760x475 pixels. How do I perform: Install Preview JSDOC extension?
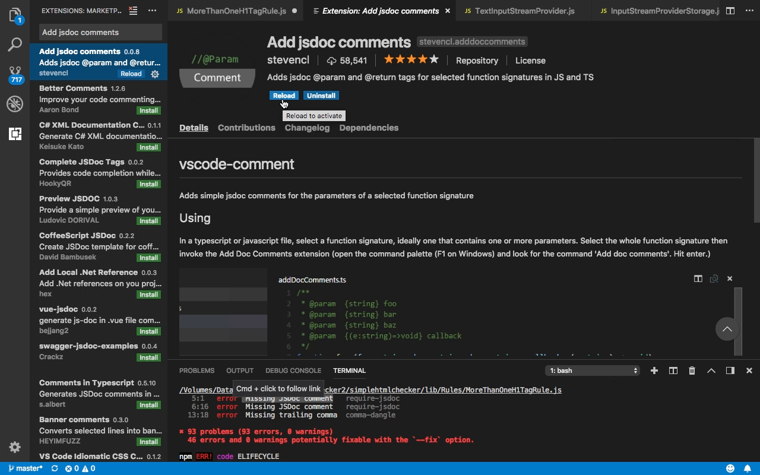[x=148, y=221]
